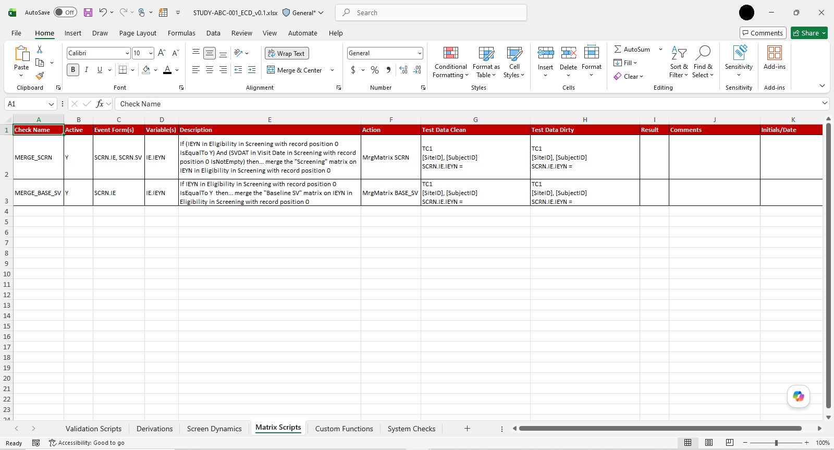Open the Copilot floating button
The image size is (834, 450).
[x=799, y=396]
